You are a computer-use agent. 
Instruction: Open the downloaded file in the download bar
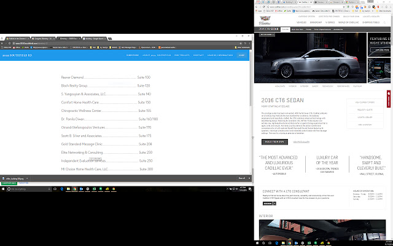pos(14,178)
